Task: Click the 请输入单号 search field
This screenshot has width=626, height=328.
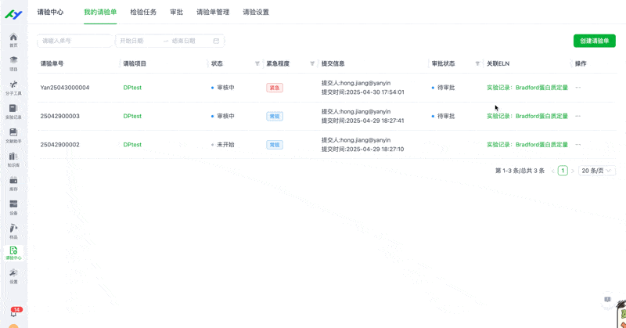Action: tap(74, 41)
